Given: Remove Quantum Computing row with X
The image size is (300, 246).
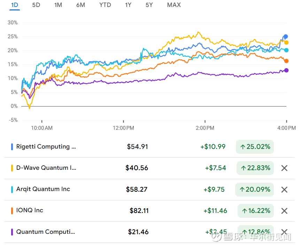Looking at the screenshot, I should pyautogui.click(x=284, y=232).
